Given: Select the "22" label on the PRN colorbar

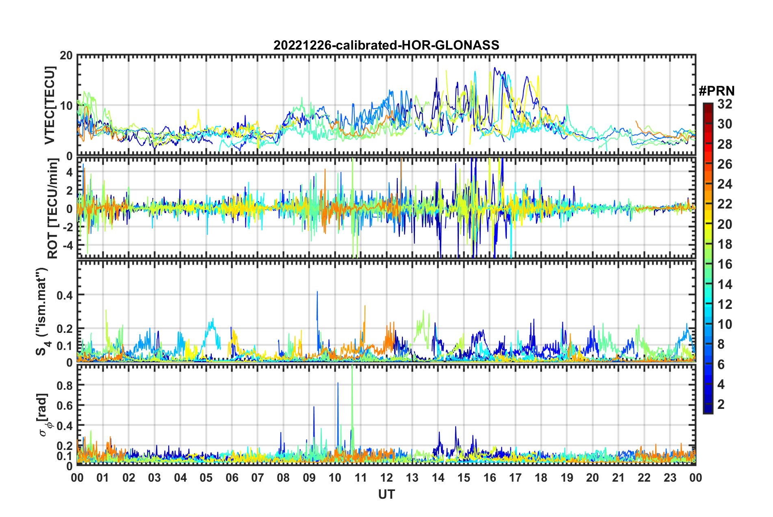Looking at the screenshot, I should tap(725, 204).
